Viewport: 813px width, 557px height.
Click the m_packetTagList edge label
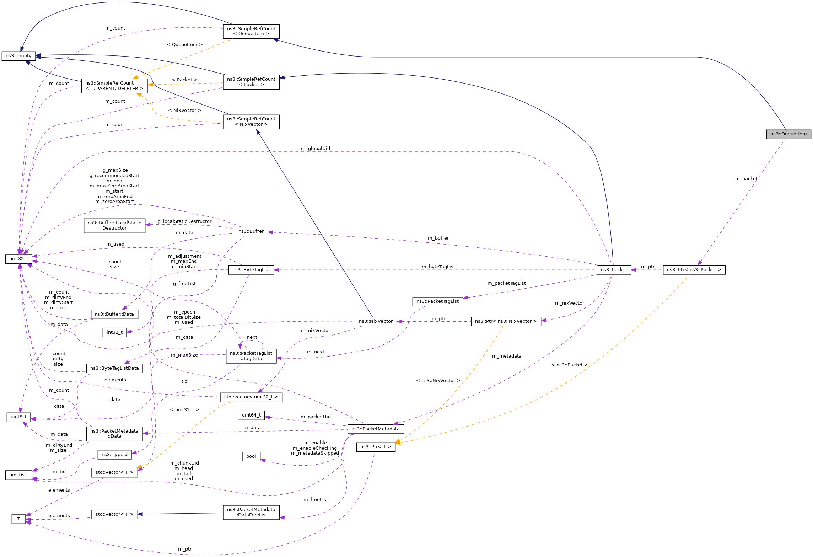point(506,283)
